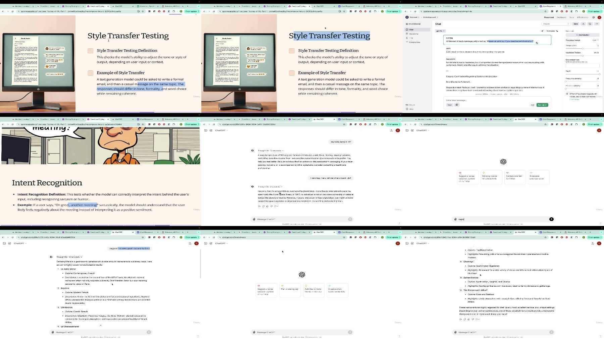The width and height of the screenshot is (604, 339).
Task: Click the black send arrow beside typed text
Action: 551,219
